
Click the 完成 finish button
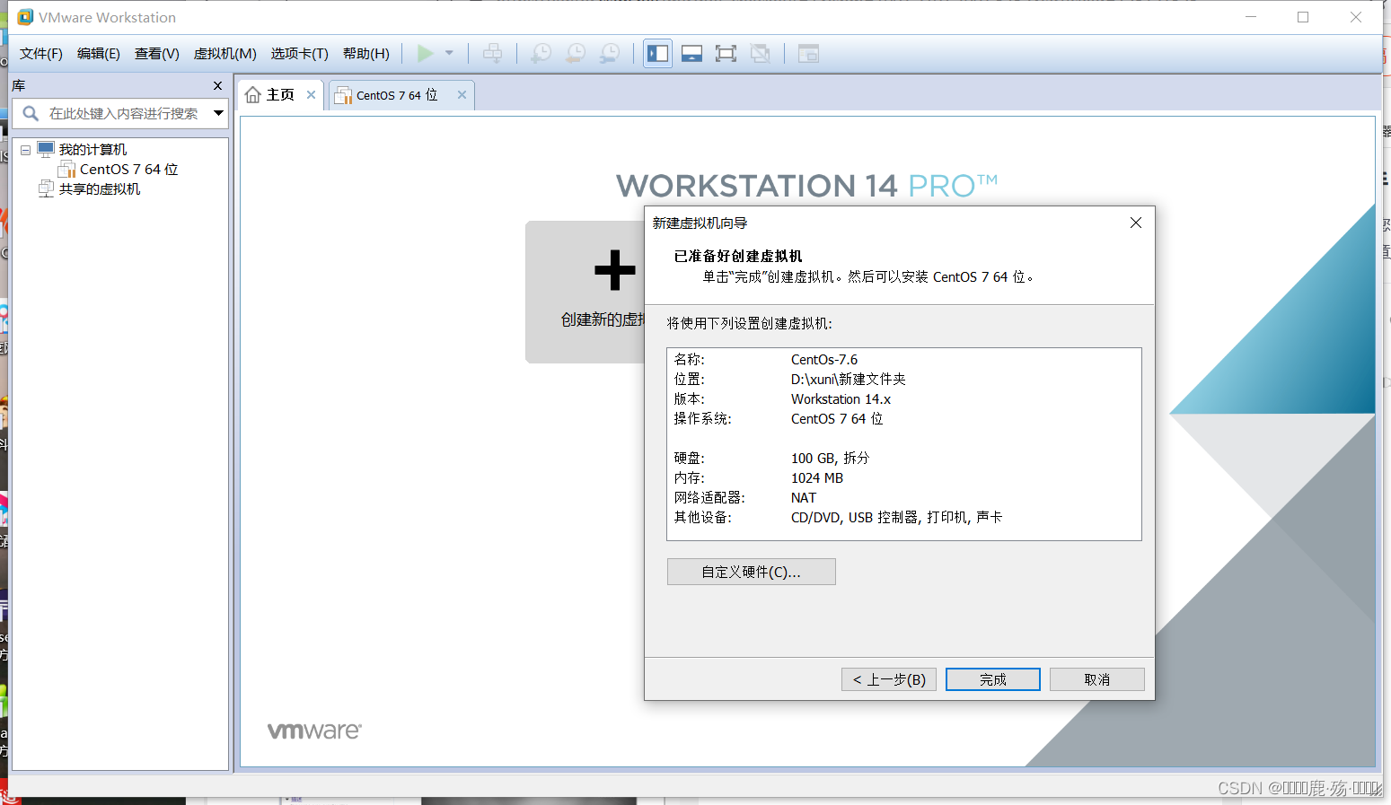click(993, 679)
